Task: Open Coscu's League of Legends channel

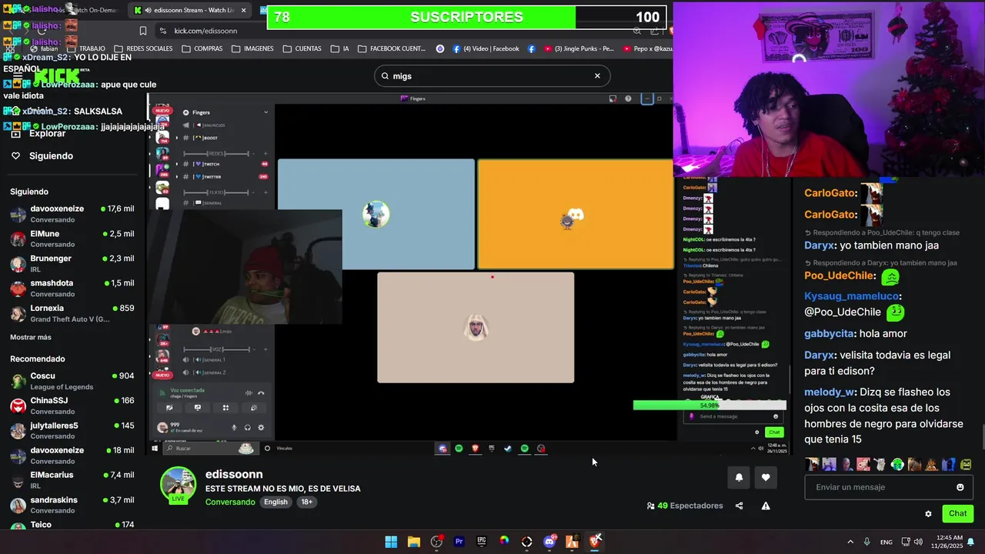Action: tap(72, 381)
